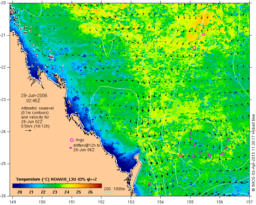The height and width of the screenshot is (205, 256).
Task: Click the '(0.1m contours)' caption line
Action: 35,113
